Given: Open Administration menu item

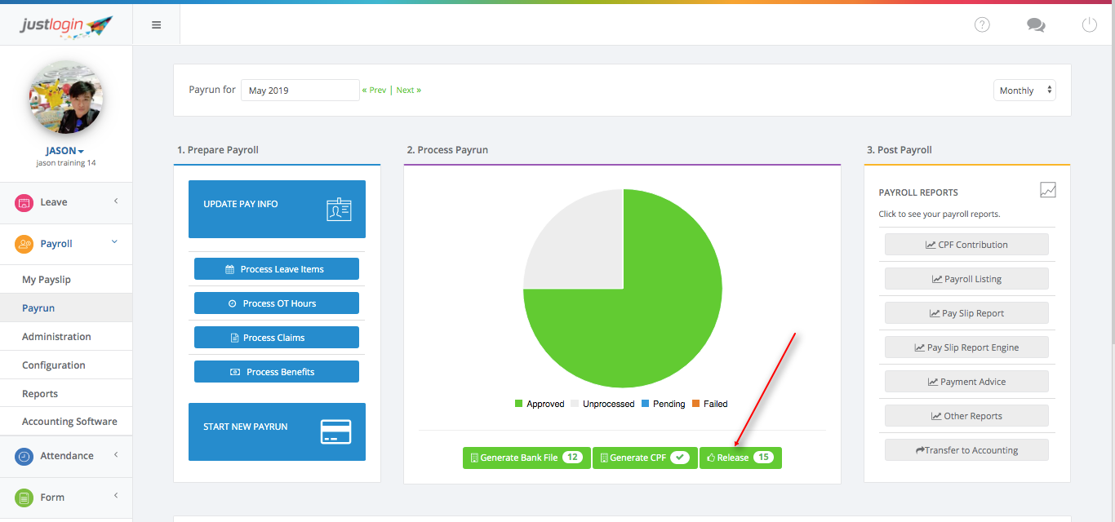Looking at the screenshot, I should (66, 337).
